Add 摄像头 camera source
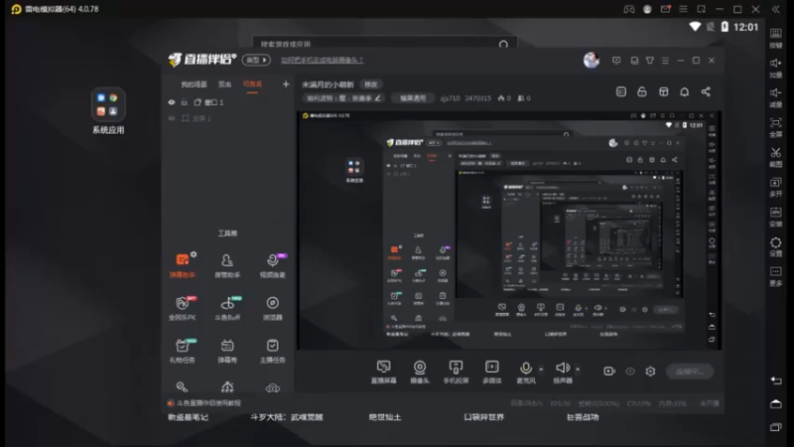 [420, 372]
